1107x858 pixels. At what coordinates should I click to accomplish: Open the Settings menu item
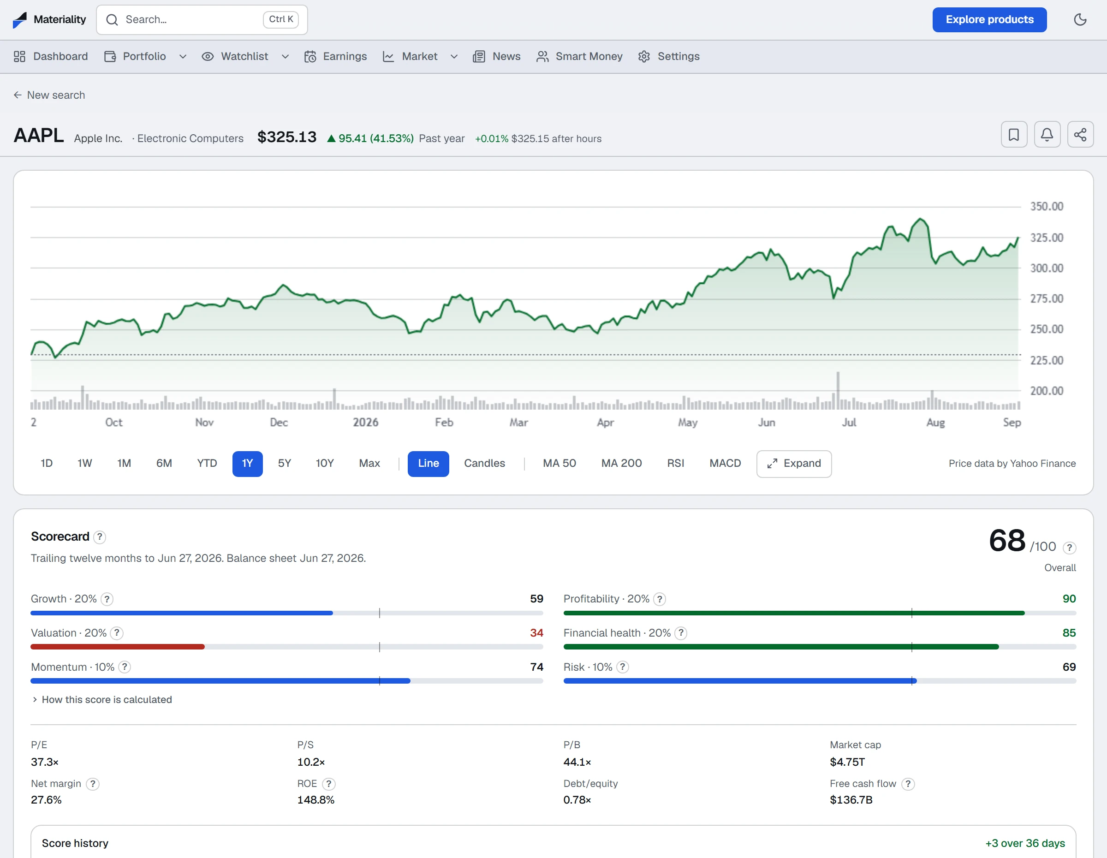point(668,56)
